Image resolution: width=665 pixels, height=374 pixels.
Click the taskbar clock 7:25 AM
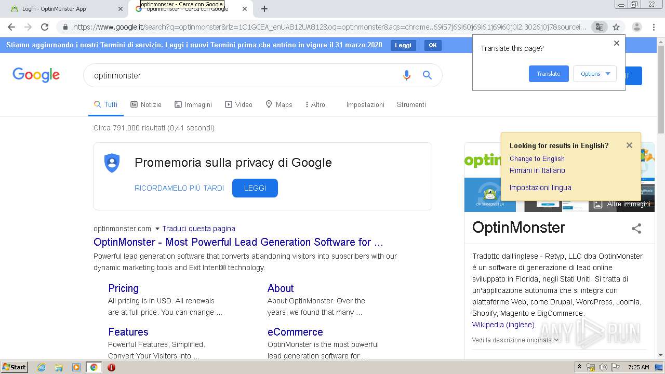pyautogui.click(x=639, y=367)
